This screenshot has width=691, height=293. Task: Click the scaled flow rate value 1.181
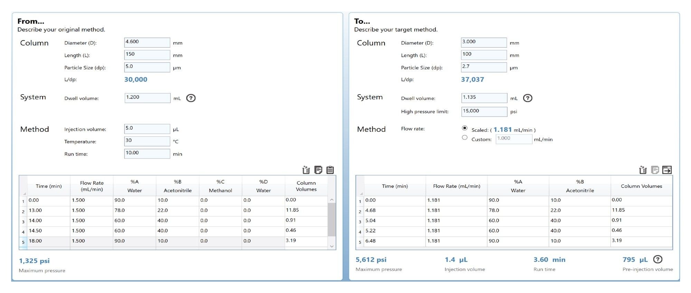click(x=503, y=129)
